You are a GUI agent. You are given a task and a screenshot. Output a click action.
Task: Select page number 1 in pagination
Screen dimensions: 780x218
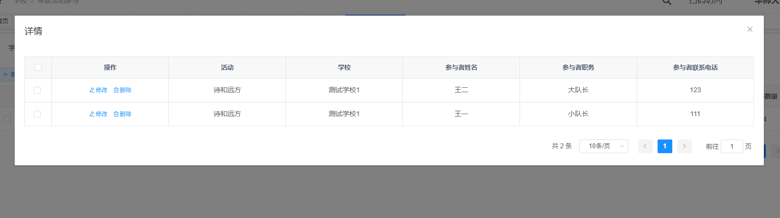664,146
